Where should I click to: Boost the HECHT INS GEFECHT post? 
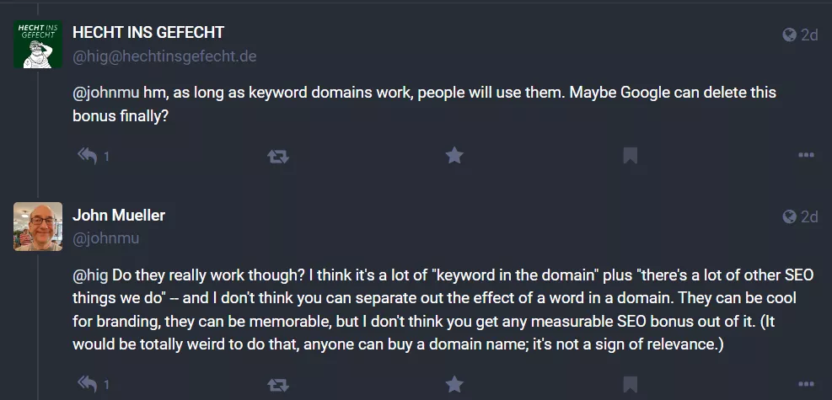[x=278, y=156]
